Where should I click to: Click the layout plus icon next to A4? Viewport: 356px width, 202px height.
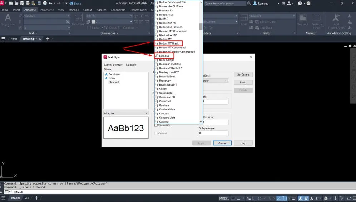pos(36,198)
